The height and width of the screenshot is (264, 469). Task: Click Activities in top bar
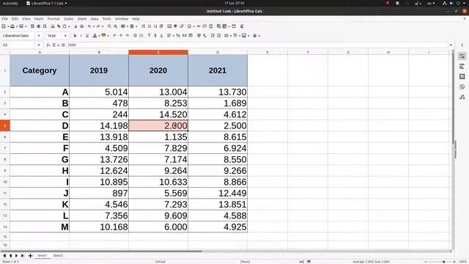point(10,3)
